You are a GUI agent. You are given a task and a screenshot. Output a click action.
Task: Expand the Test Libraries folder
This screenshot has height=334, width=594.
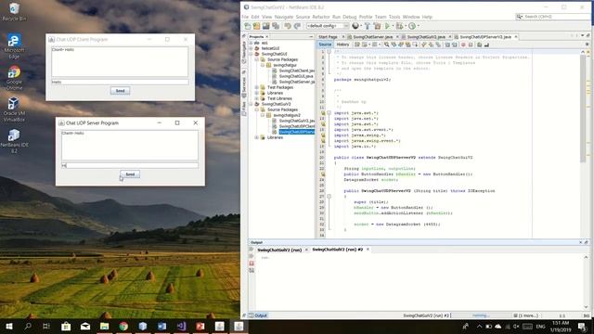[x=257, y=98]
